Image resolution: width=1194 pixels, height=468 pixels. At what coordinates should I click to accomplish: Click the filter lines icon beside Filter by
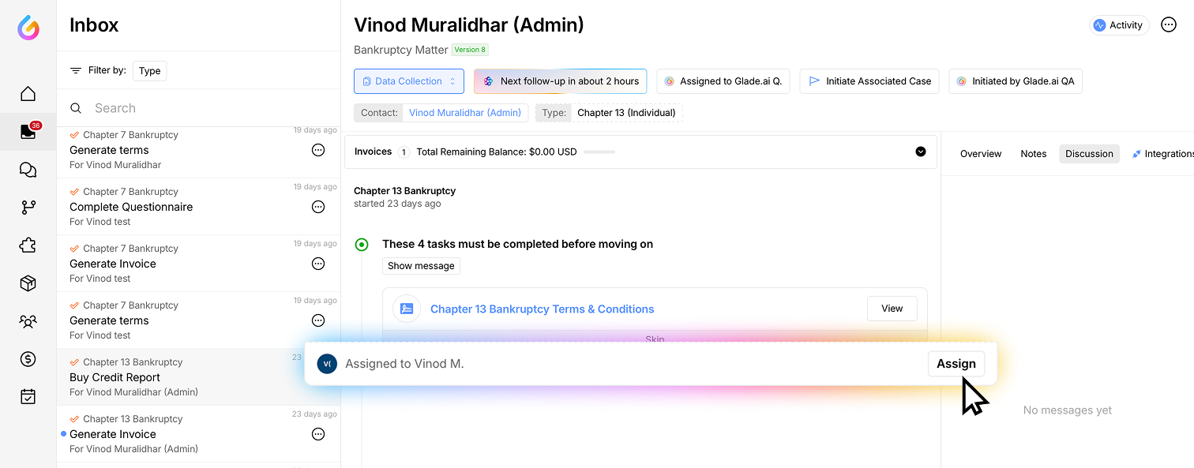tap(76, 70)
